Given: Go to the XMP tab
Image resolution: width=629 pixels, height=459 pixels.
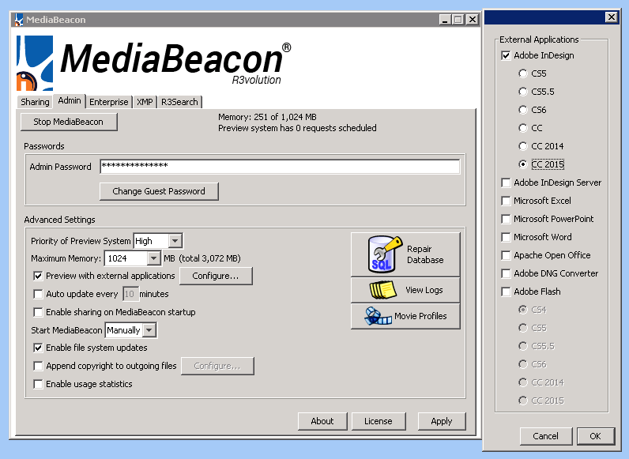Looking at the screenshot, I should tap(145, 102).
